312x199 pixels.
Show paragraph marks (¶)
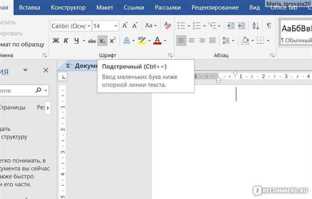tap(269, 26)
